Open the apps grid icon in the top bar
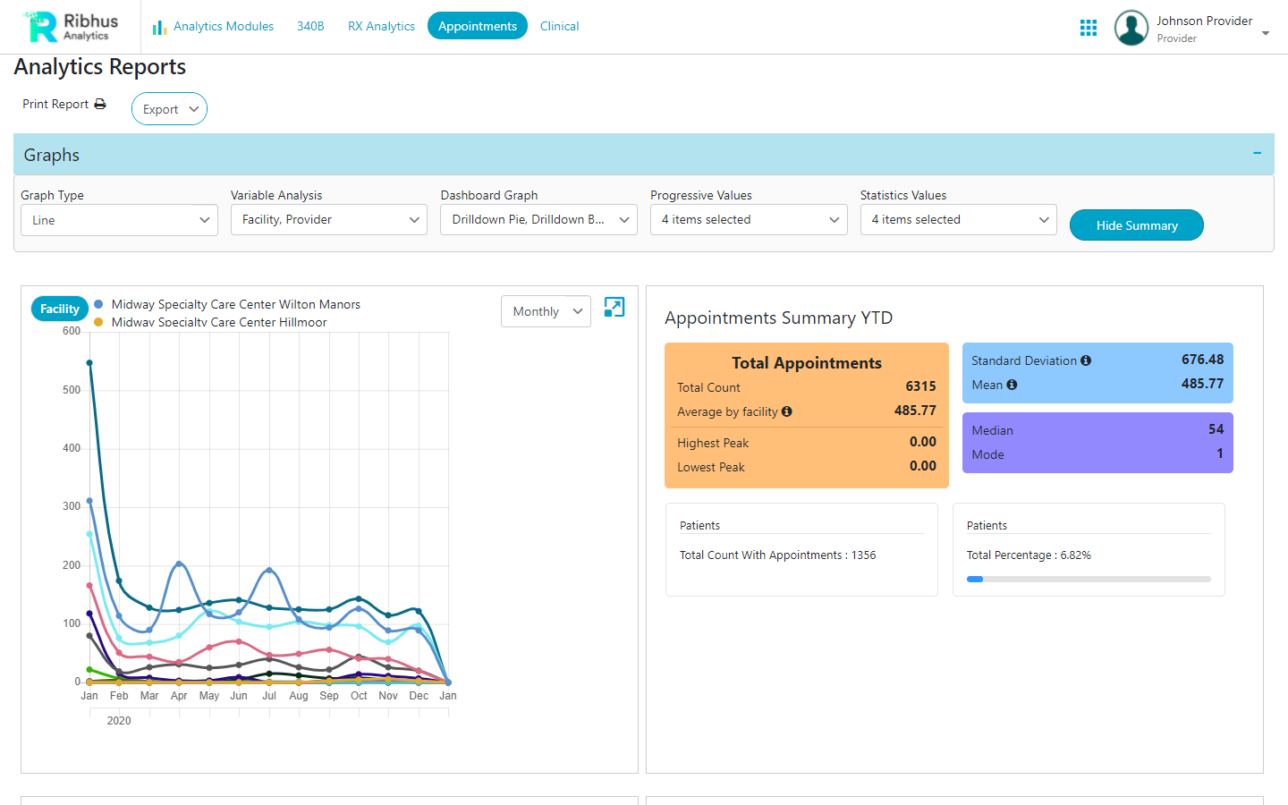This screenshot has height=805, width=1288. pos(1089,27)
